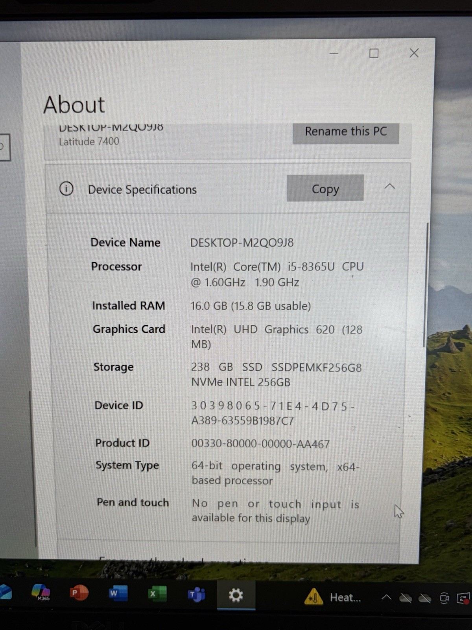Click the Device ID label
Image resolution: width=472 pixels, height=630 pixels.
pyautogui.click(x=119, y=405)
